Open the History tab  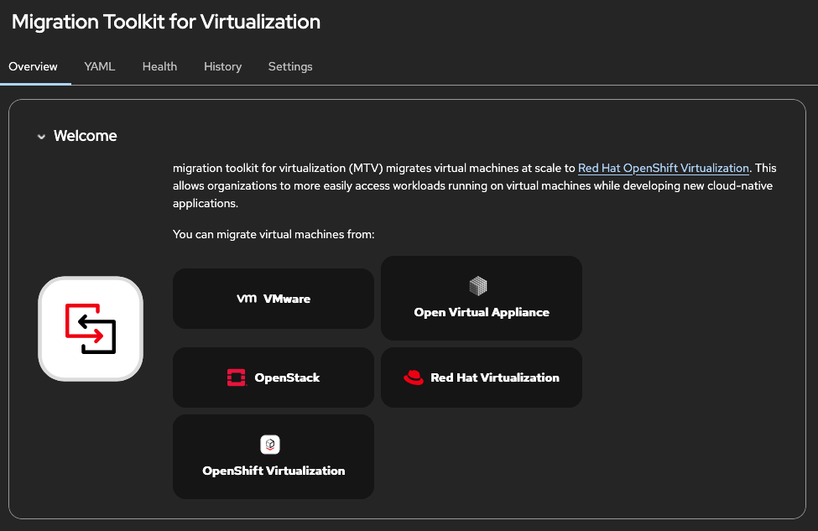[x=222, y=66]
